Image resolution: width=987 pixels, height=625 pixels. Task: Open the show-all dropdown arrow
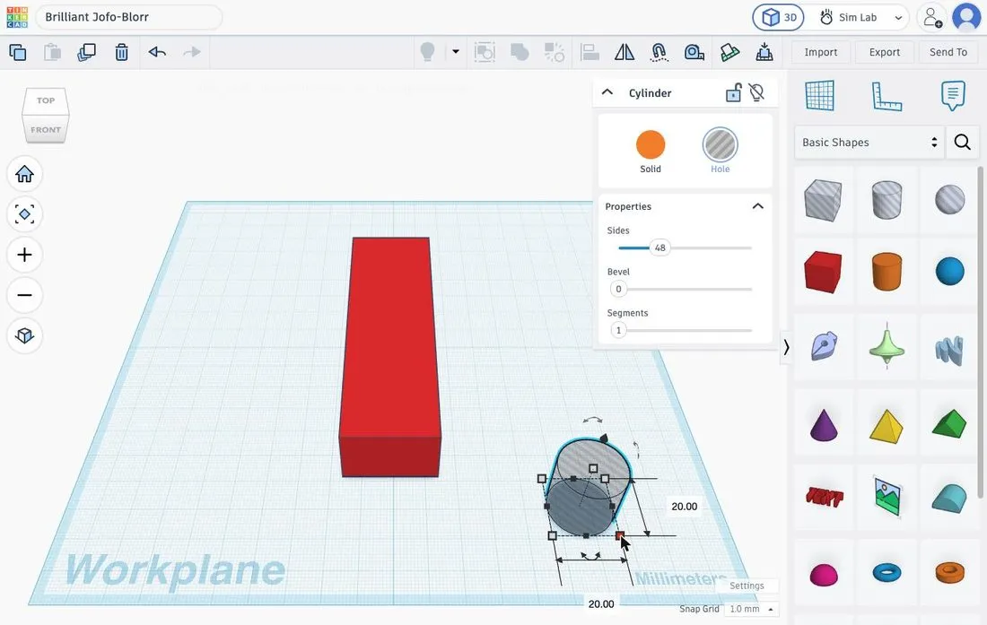456,51
